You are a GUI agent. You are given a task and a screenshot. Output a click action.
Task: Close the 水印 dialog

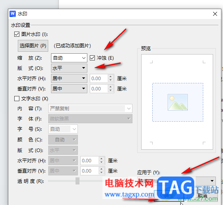tap(215, 14)
